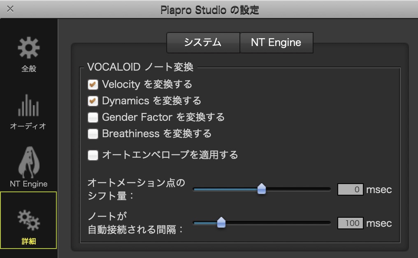
Task: Click the automation shift slider track
Action: pos(300,189)
